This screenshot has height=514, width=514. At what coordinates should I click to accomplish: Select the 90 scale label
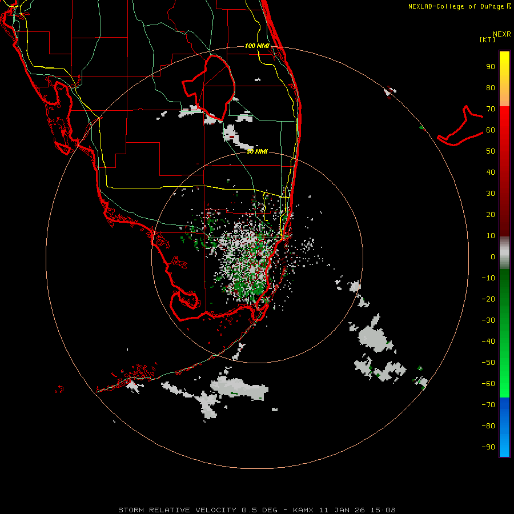click(x=491, y=67)
